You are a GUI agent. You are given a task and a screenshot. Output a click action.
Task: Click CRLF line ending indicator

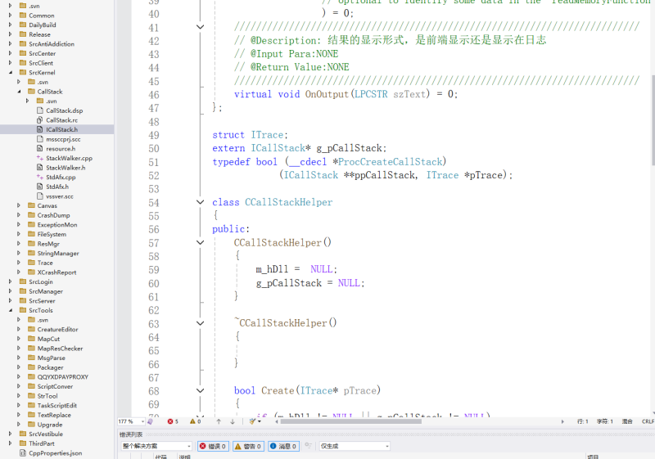pyautogui.click(x=647, y=421)
